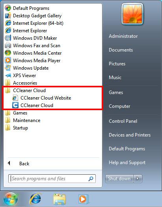Open shut down options arrow
The height and width of the screenshot is (207, 162).
(x=138, y=179)
